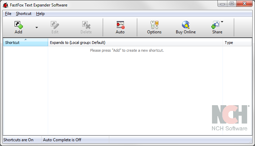Click the Auto Complete is Off status text
This screenshot has height=146, width=255.
point(62,140)
